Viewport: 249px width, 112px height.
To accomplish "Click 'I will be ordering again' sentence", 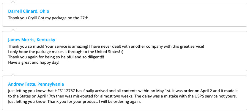I will (x=120, y=102).
